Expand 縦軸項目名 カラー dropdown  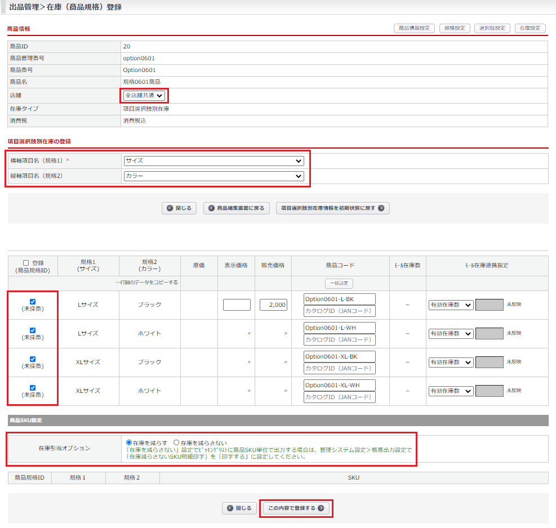pos(213,176)
